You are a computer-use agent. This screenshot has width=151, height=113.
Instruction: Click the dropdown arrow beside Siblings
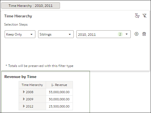click(70, 34)
